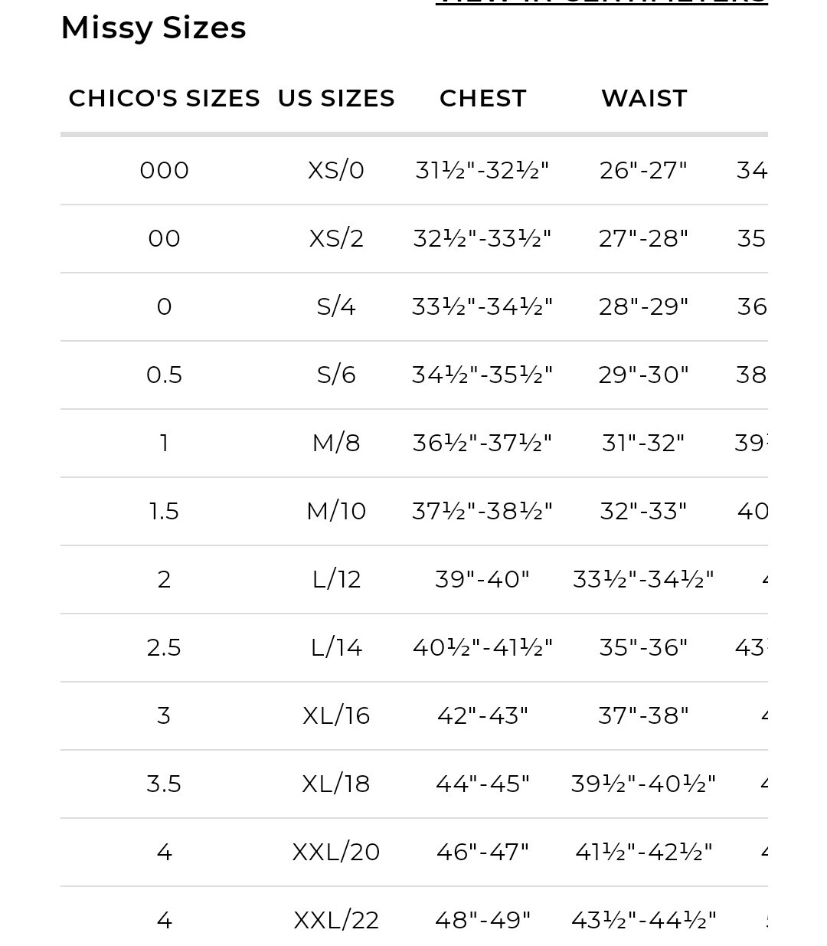Select the Chest column header
This screenshot has height=946, width=827.
pos(483,98)
